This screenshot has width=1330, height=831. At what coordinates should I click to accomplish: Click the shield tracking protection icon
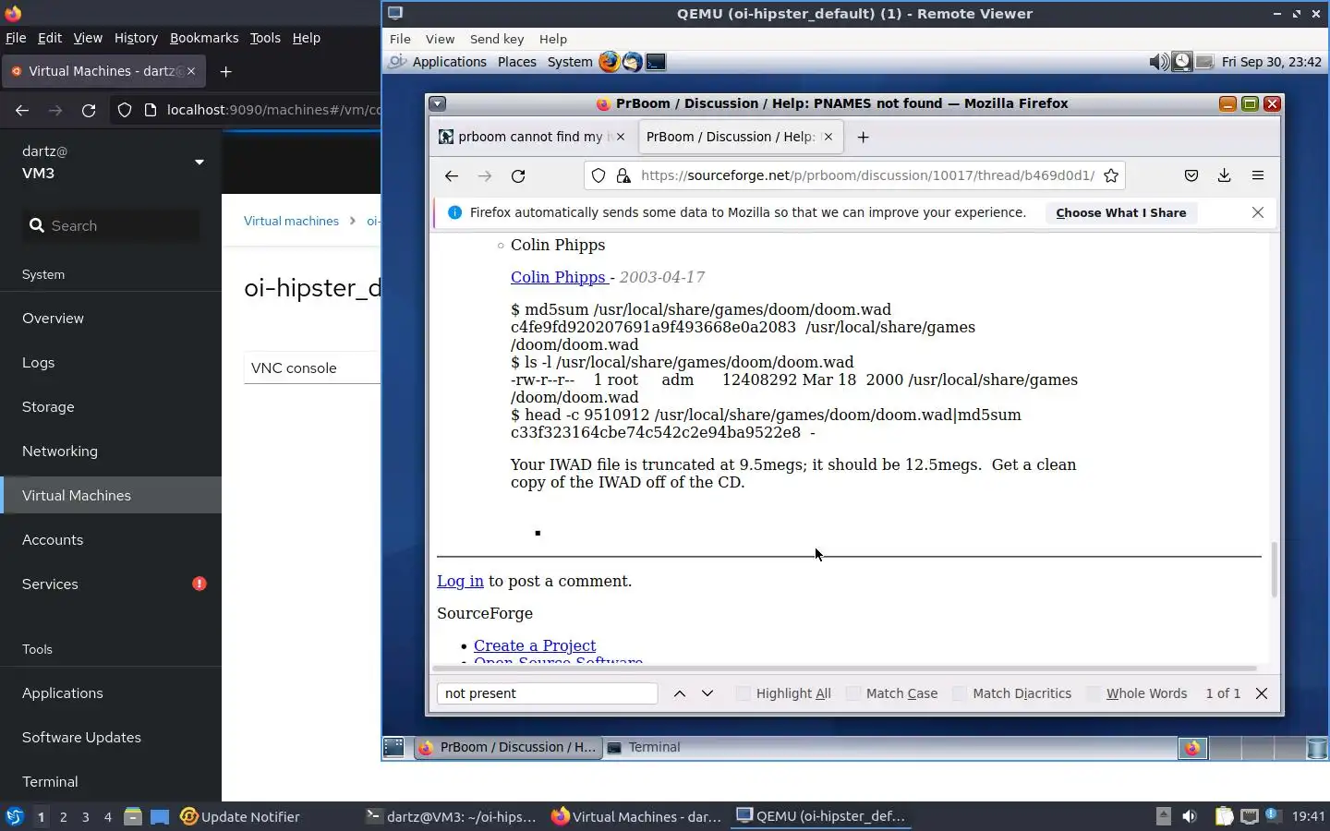(x=598, y=175)
